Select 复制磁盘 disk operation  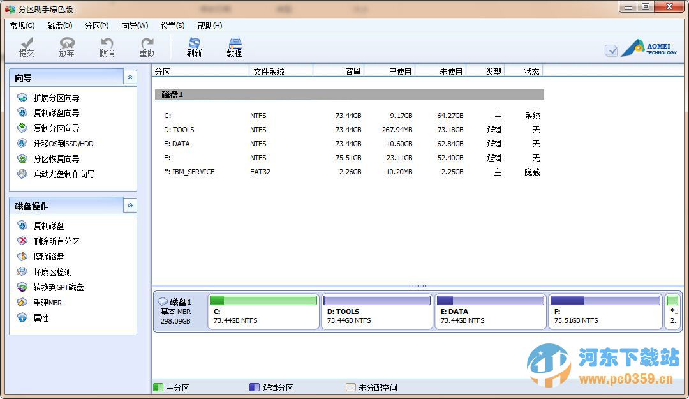click(x=48, y=226)
